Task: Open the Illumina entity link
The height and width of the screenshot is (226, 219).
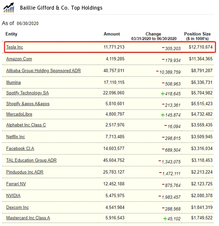Action: tap(13, 82)
